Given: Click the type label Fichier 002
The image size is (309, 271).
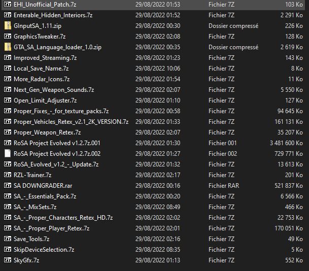Looking at the screenshot, I should click(x=223, y=154).
